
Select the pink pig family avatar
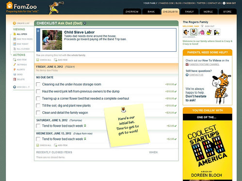pos(201,32)
